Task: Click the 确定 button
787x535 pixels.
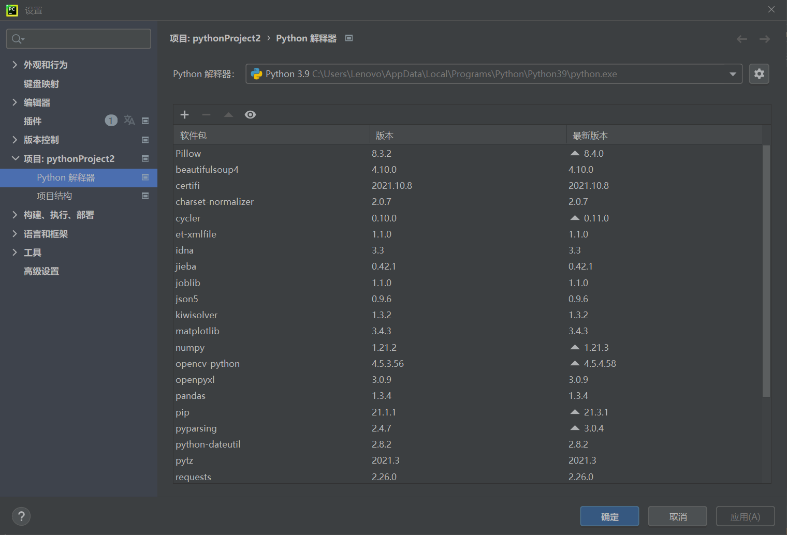Action: [609, 516]
